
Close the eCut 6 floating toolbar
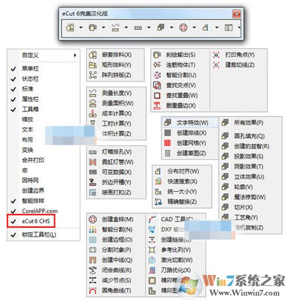tap(237, 14)
